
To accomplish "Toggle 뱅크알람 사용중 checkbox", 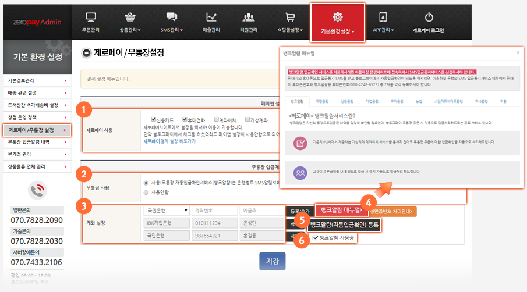I will [315, 238].
